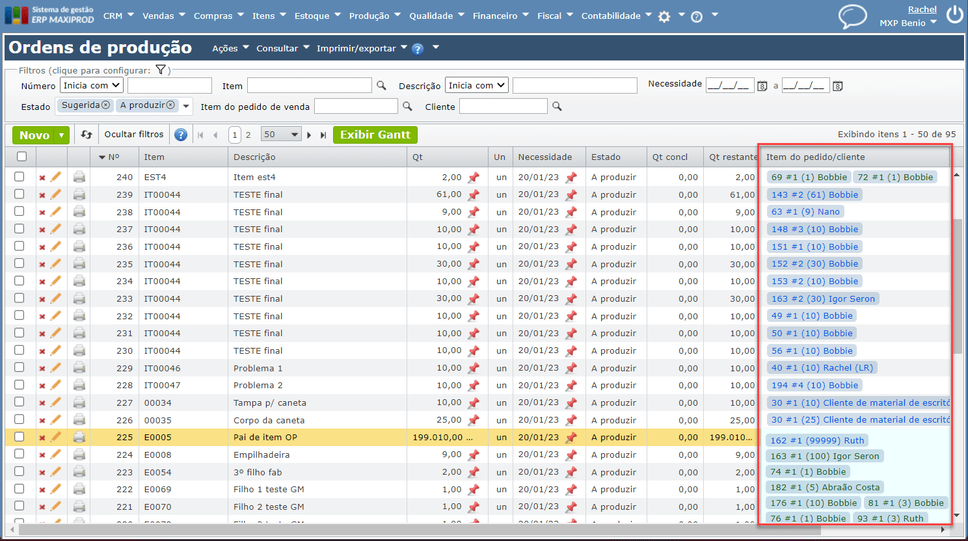968x541 pixels.
Task: Click the delete X icon for order 240
Action: (42, 178)
